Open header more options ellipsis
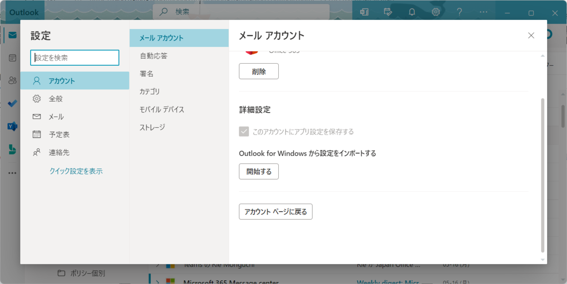 tap(483, 12)
